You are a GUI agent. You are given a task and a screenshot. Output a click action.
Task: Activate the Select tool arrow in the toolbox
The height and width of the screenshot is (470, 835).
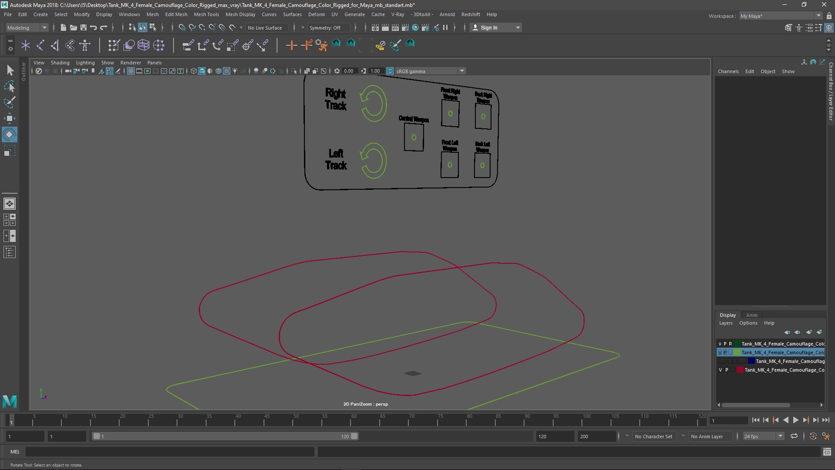tap(10, 70)
